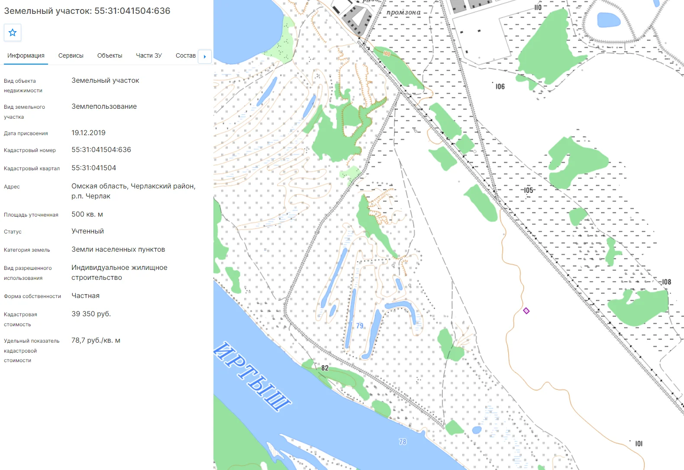Click the промзона label on the map
This screenshot has height=470, width=684.
click(403, 12)
